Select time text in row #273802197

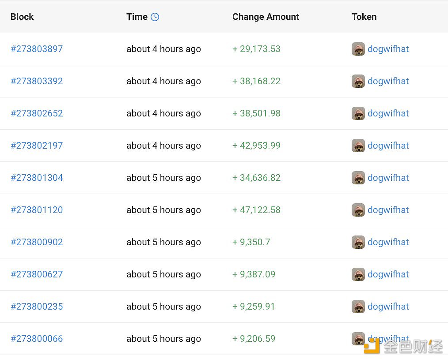click(164, 146)
